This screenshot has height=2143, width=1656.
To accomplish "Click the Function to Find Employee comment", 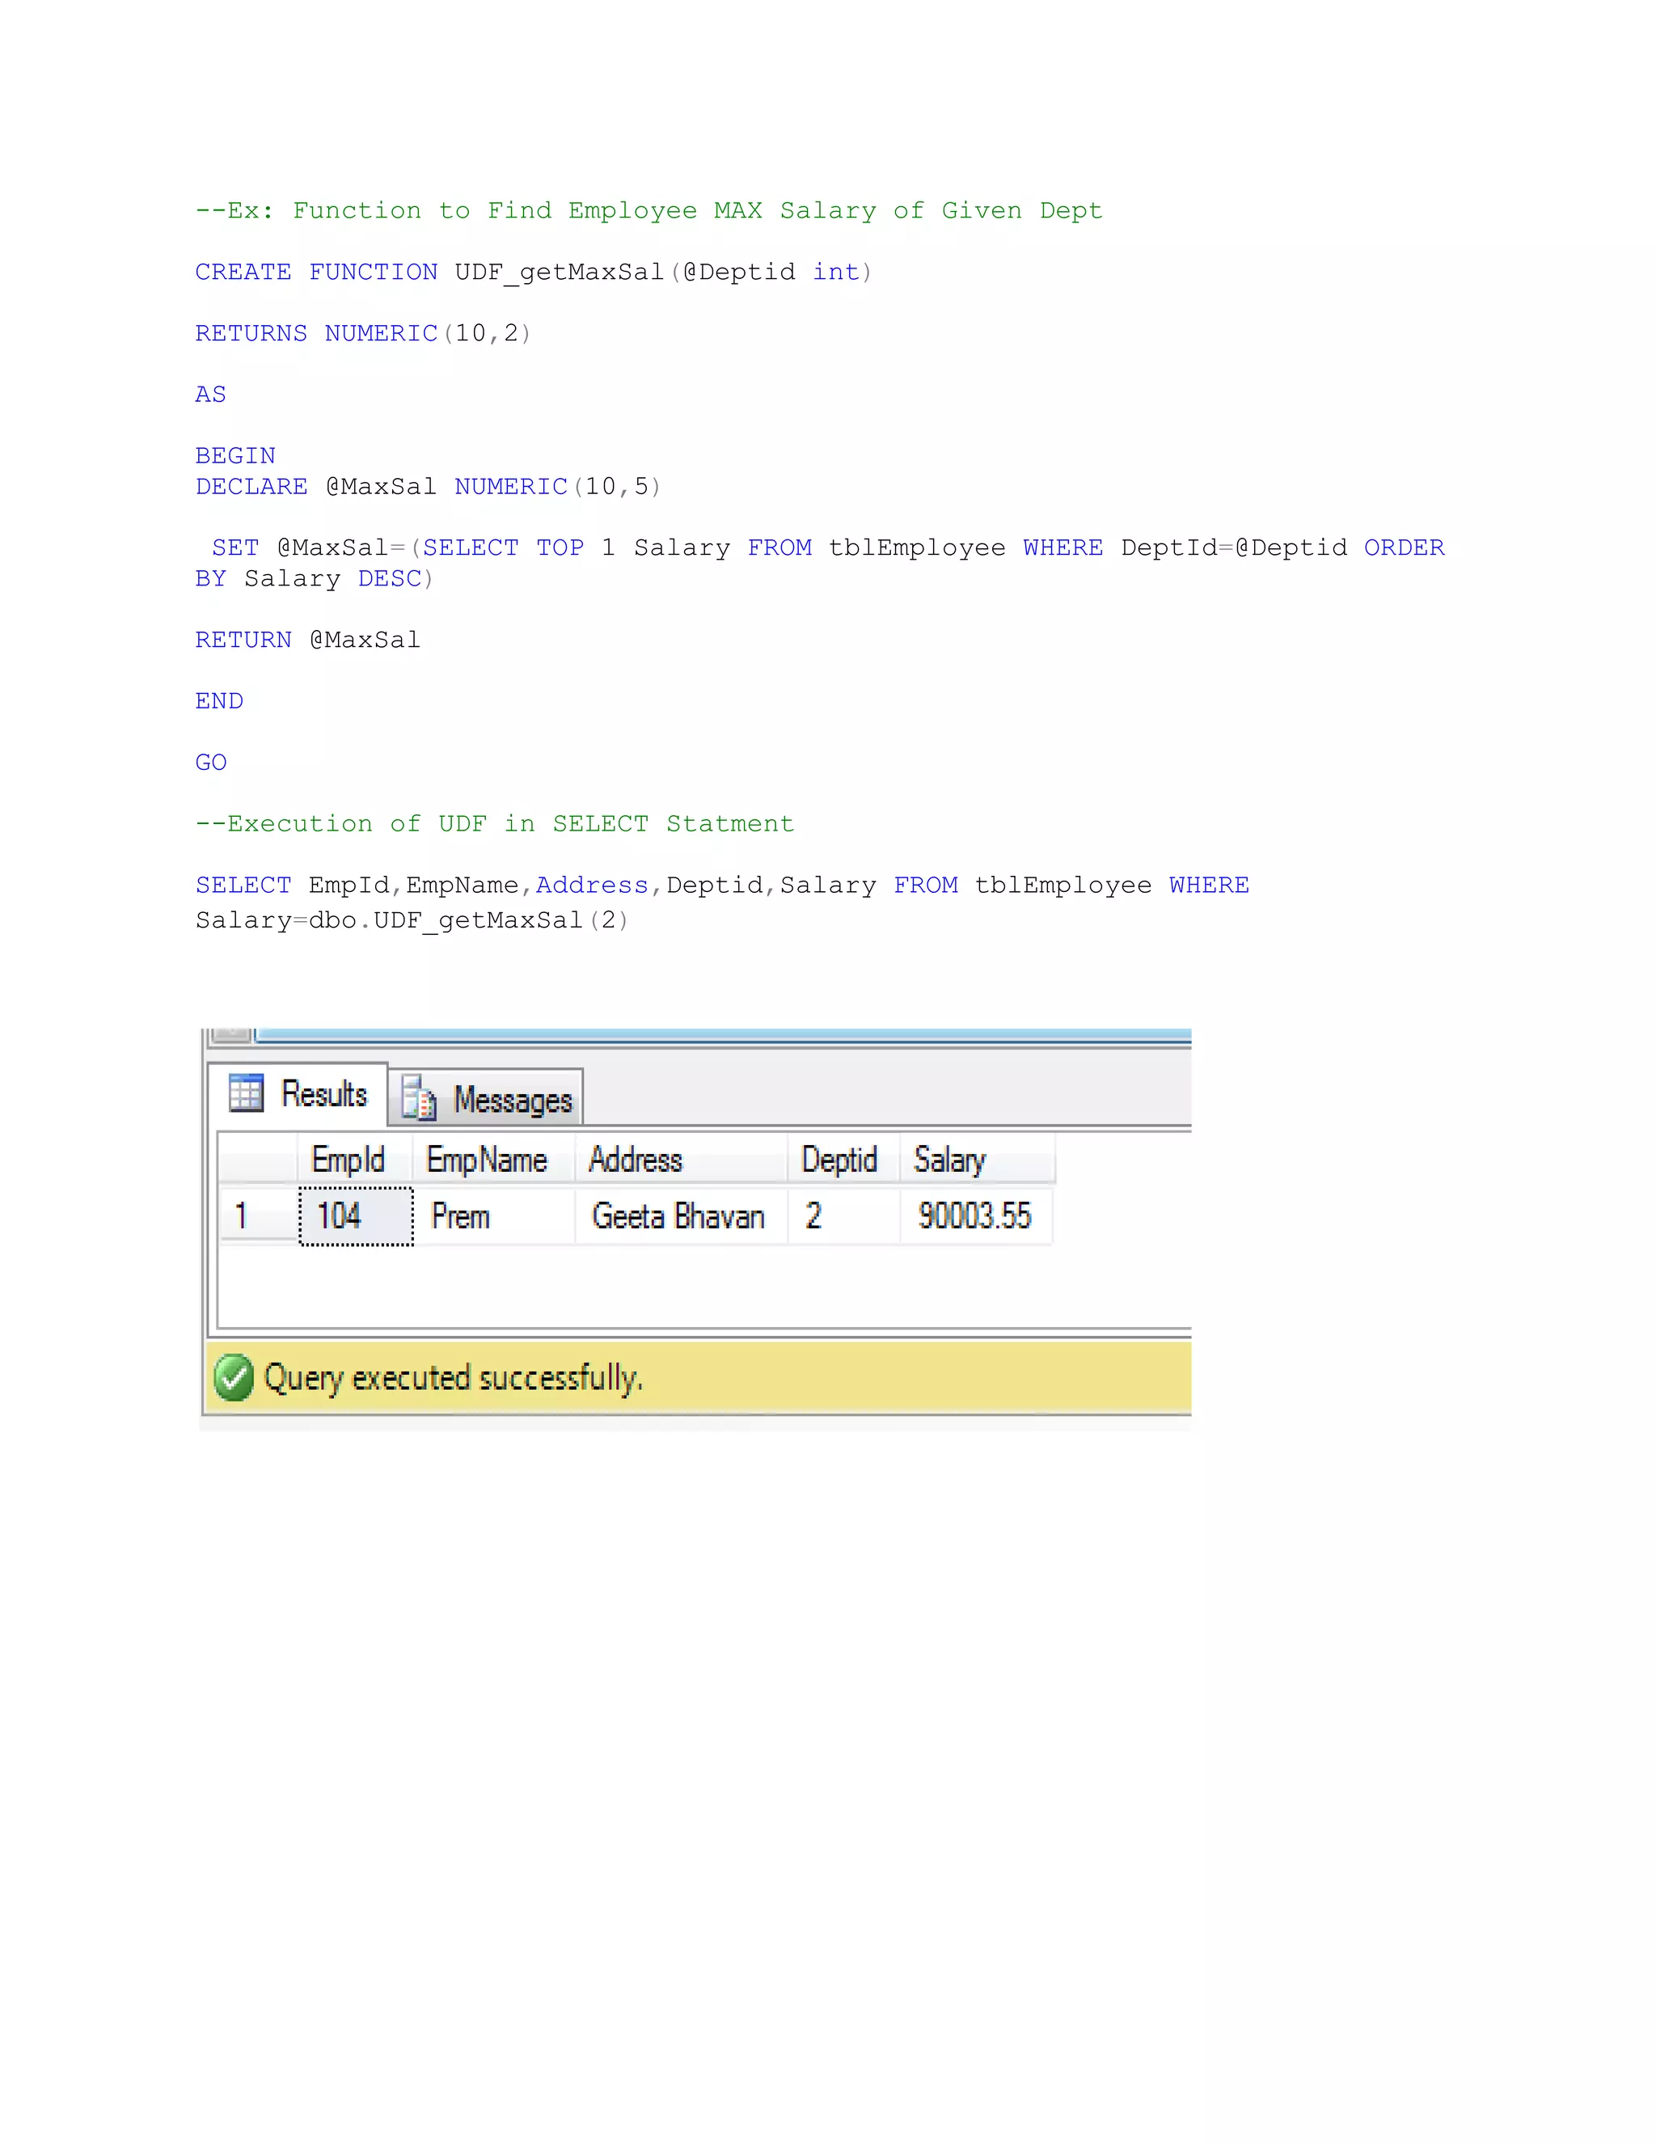I will coord(648,211).
